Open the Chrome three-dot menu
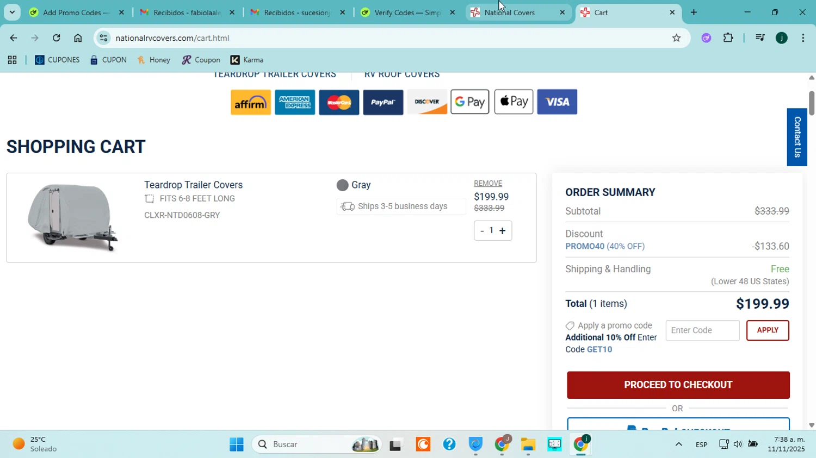Viewport: 816px width, 458px height. (803, 38)
